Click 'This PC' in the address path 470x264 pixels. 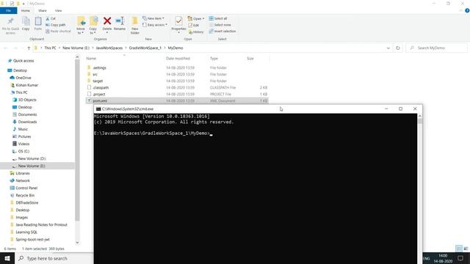pyautogui.click(x=50, y=48)
